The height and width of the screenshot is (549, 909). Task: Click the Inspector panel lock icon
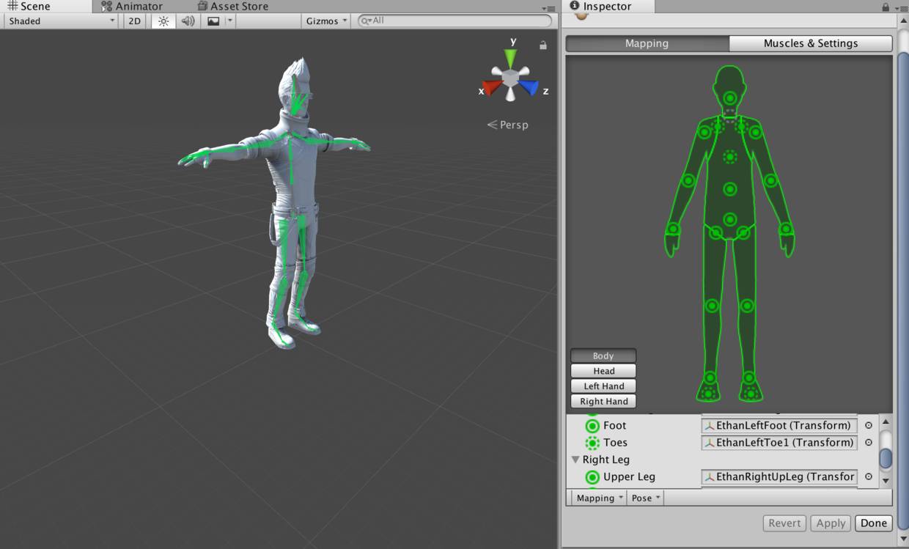tap(886, 7)
